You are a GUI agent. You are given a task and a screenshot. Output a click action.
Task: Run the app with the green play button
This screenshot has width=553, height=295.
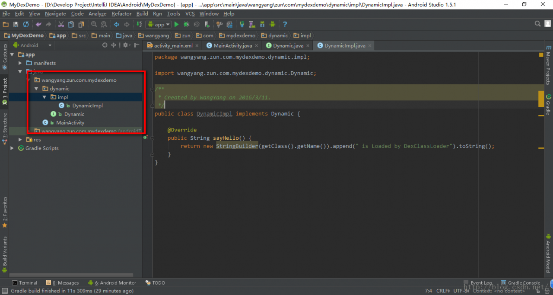coord(176,25)
